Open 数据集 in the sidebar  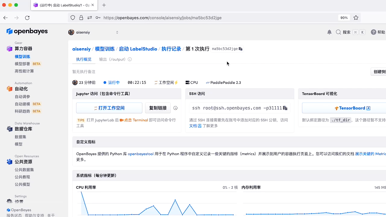(x=21, y=137)
